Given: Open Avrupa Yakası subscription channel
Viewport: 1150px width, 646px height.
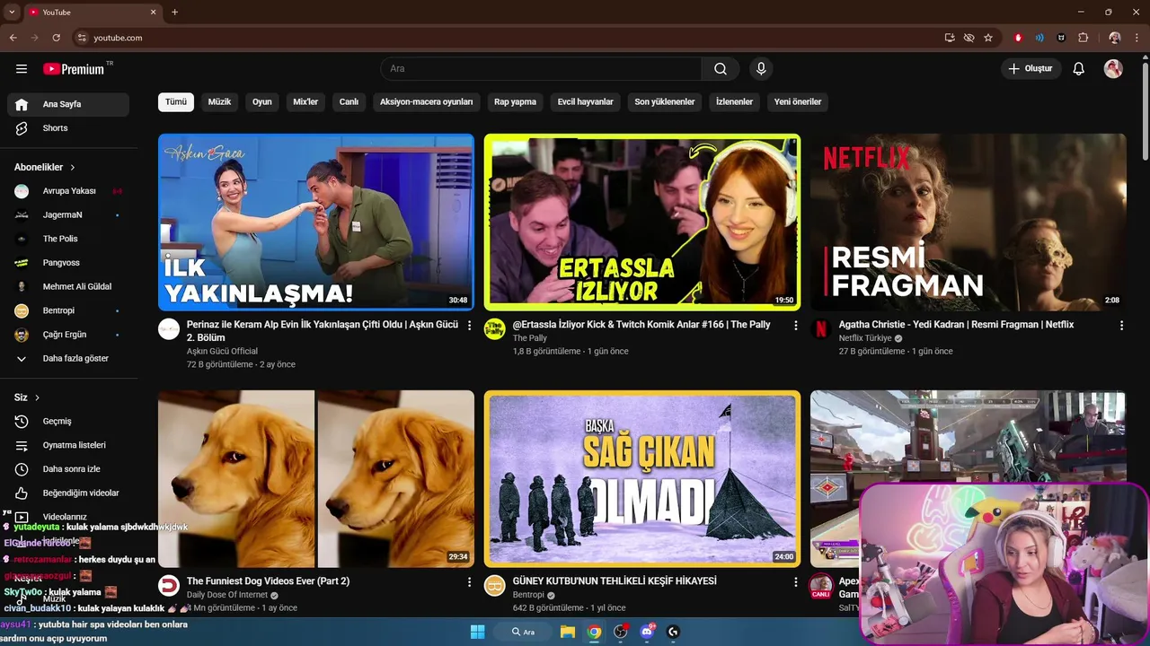Looking at the screenshot, I should [68, 191].
